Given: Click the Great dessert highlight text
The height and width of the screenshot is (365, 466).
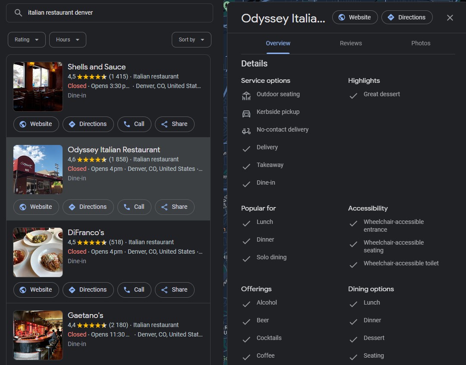Looking at the screenshot, I should 381,94.
